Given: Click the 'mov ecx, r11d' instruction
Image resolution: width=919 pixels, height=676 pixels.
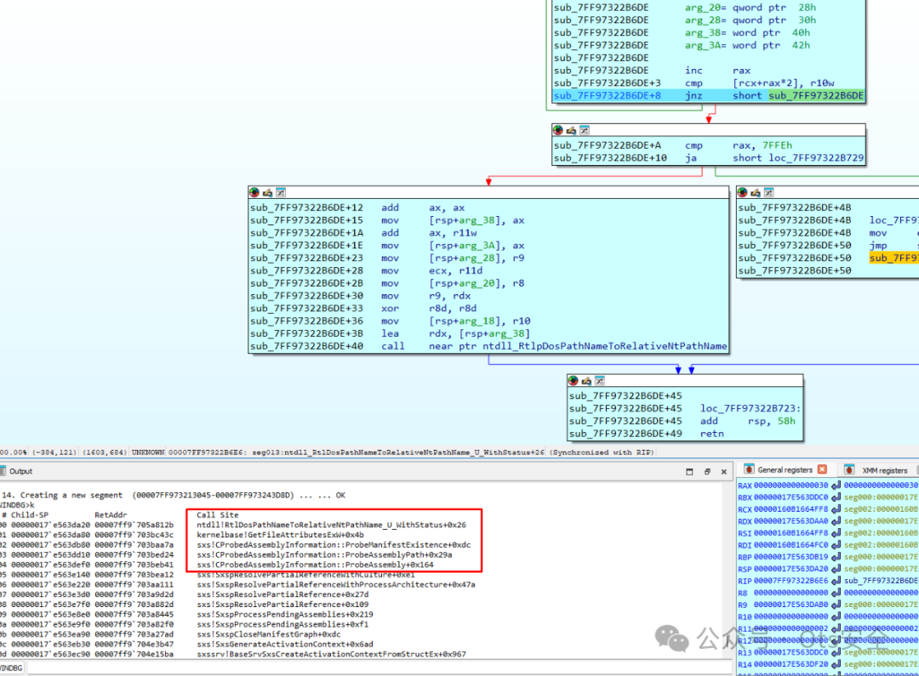Looking at the screenshot, I should tap(432, 270).
